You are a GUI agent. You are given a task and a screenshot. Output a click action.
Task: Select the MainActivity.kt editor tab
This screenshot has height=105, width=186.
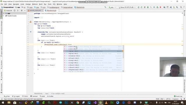click(51, 10)
